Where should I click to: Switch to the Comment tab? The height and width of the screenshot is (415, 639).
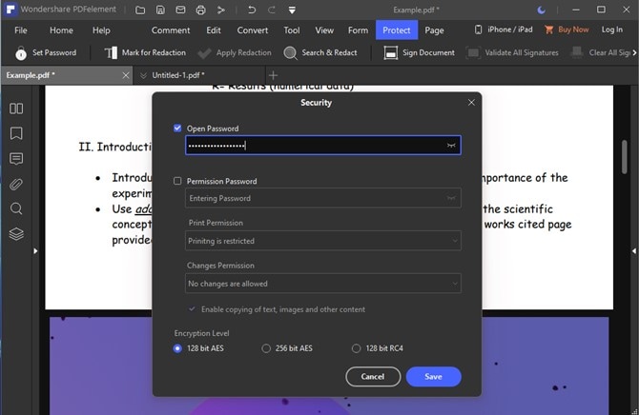click(x=171, y=30)
